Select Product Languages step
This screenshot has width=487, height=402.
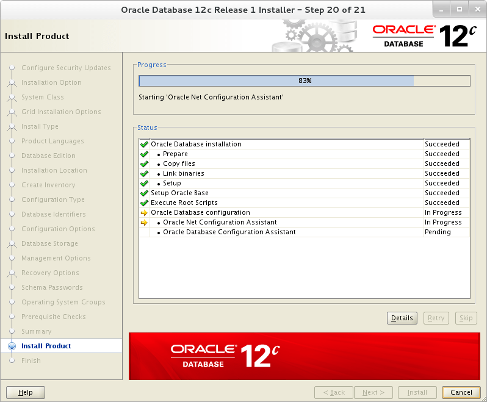[x=52, y=141]
